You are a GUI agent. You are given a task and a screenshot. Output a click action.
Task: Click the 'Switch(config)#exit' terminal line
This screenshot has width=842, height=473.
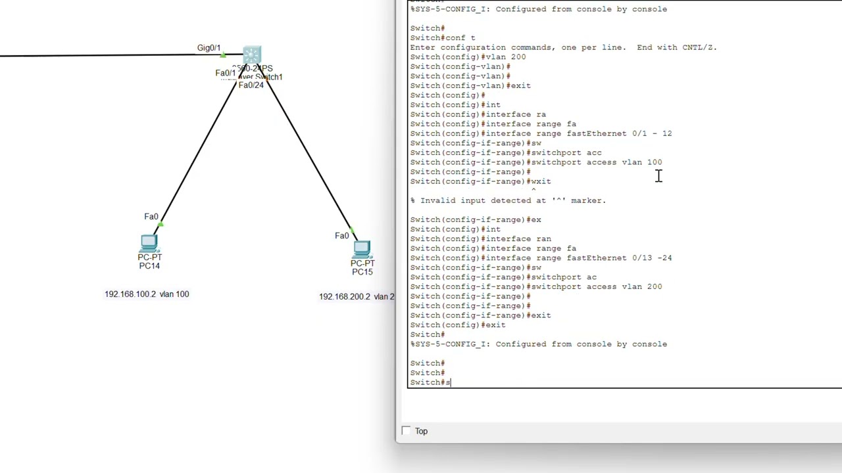[x=458, y=325]
